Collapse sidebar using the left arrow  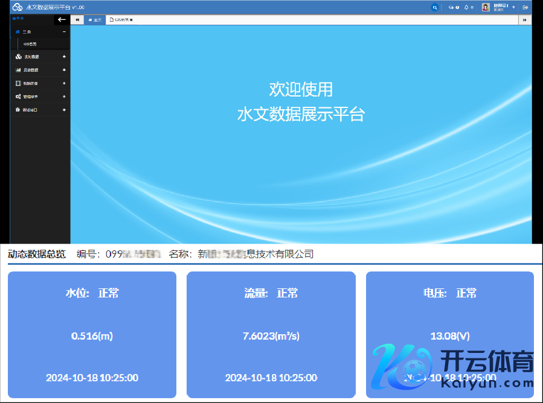tap(62, 19)
